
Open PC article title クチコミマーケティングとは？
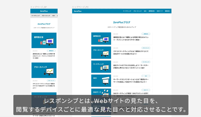[131, 53]
